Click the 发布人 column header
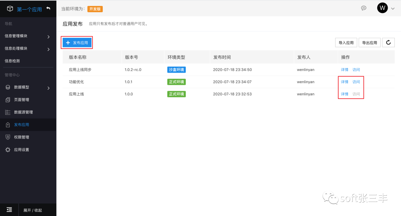401x216 pixels. point(304,57)
